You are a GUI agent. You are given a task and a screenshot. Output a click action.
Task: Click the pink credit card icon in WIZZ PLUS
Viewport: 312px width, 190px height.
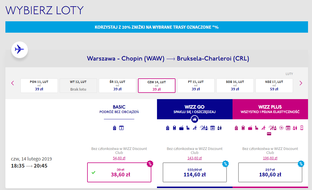pos(269,133)
